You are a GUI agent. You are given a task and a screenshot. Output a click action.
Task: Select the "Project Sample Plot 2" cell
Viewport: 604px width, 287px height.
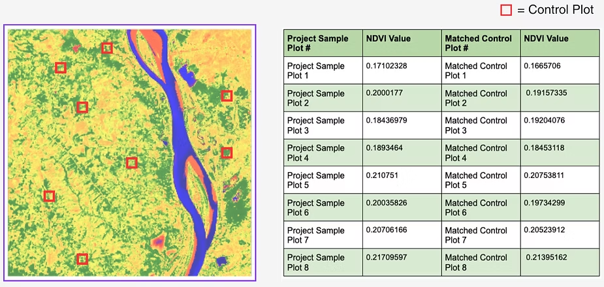(x=323, y=98)
